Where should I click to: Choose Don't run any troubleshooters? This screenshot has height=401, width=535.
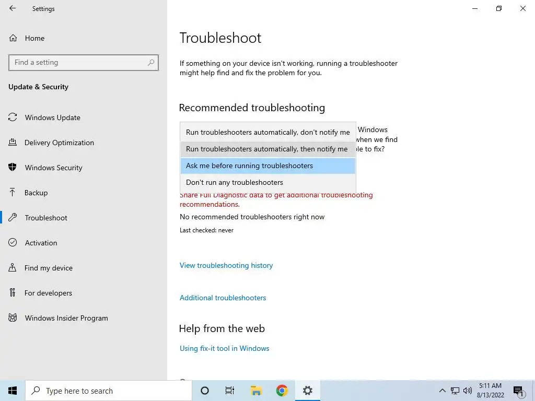click(x=268, y=182)
